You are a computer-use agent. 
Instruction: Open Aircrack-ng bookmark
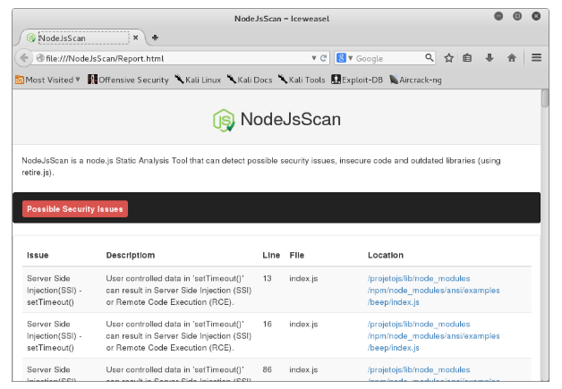pos(416,80)
